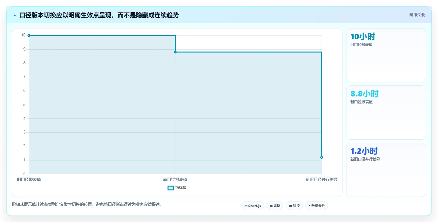Screen dimensions: 438x222
Task: Click the data point at value 8.8
Action: 175,52
